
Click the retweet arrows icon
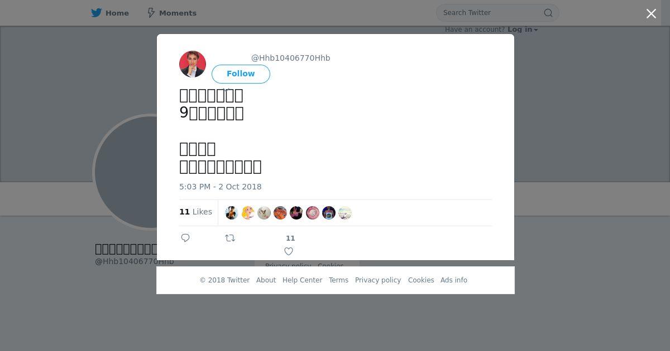tap(230, 238)
